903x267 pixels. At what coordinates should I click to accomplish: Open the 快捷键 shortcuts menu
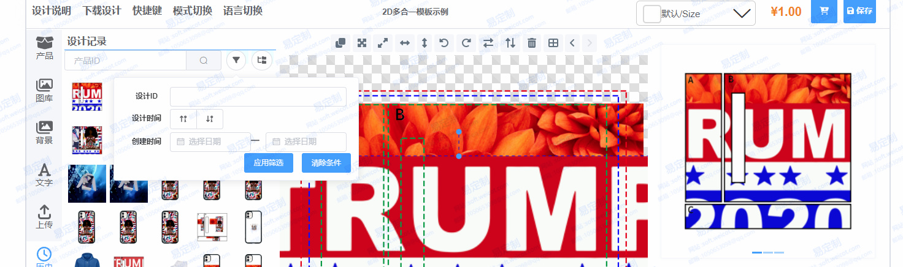click(147, 11)
